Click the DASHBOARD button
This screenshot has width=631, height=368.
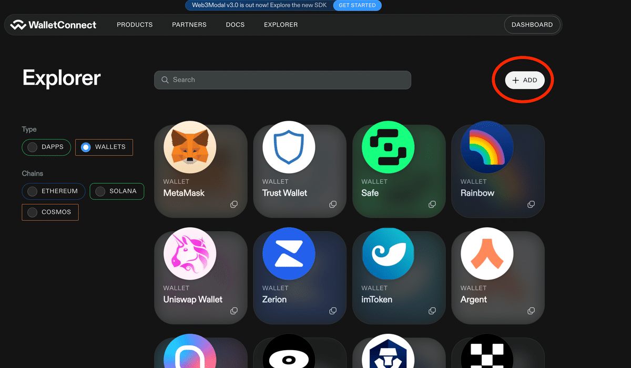532,25
